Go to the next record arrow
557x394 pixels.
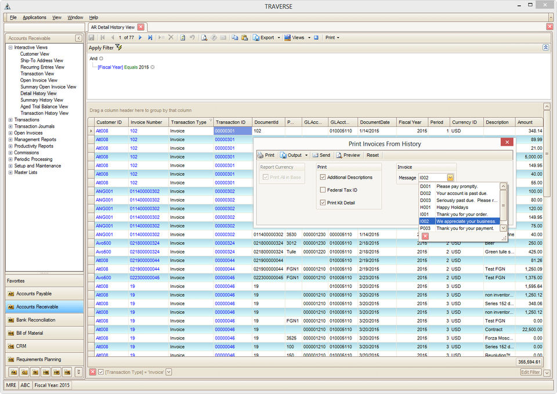point(140,38)
